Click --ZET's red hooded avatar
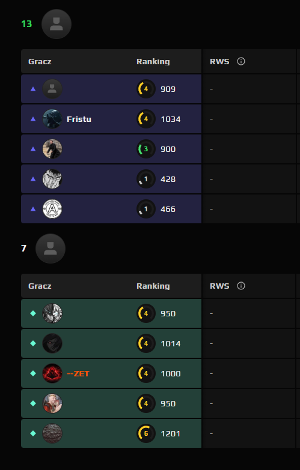The image size is (300, 470). coord(52,373)
